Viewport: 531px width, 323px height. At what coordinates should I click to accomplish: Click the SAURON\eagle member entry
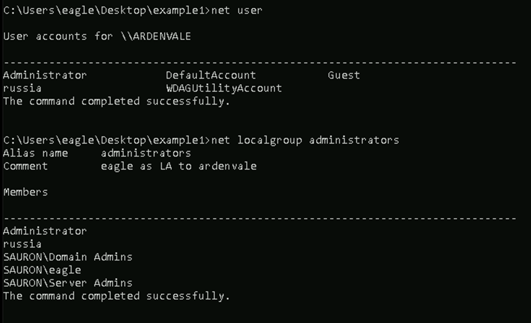point(42,270)
